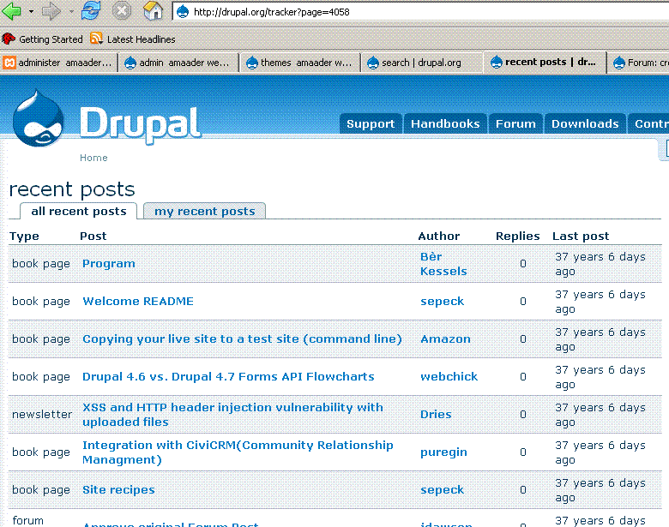
Task: Open the Support navigation tab
Action: (371, 123)
